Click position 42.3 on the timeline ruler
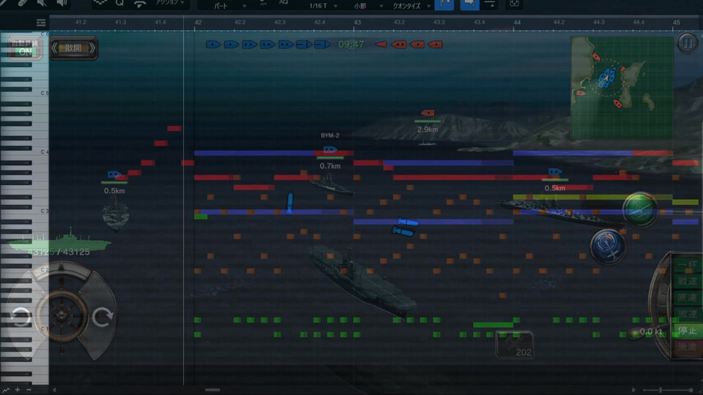 [279, 22]
